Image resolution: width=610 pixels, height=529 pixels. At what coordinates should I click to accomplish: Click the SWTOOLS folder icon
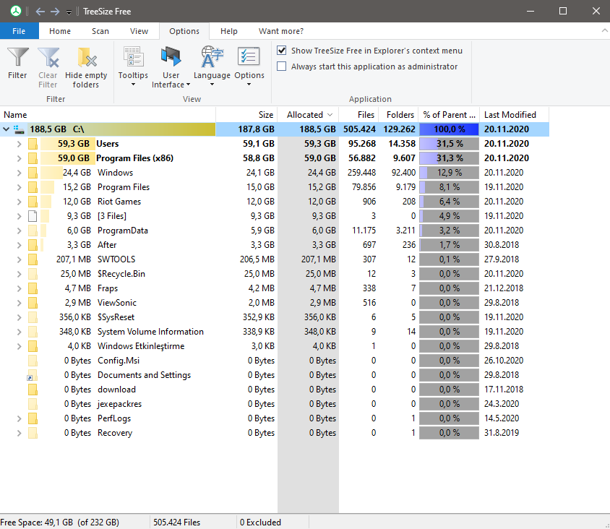pyautogui.click(x=33, y=259)
